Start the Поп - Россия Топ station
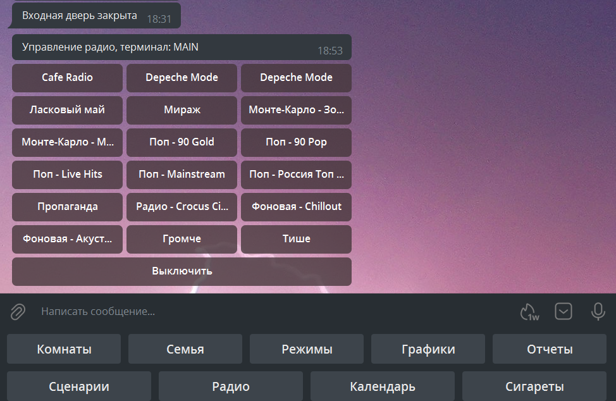The width and height of the screenshot is (616, 401). coord(296,175)
